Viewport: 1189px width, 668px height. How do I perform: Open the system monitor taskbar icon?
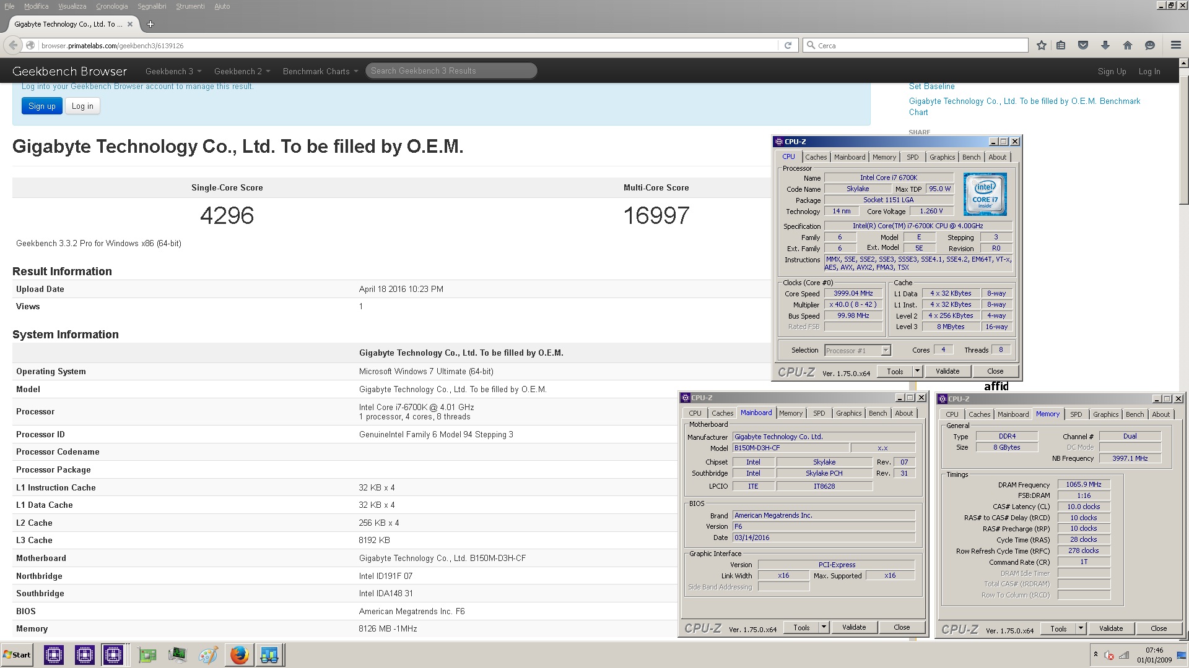coord(178,654)
